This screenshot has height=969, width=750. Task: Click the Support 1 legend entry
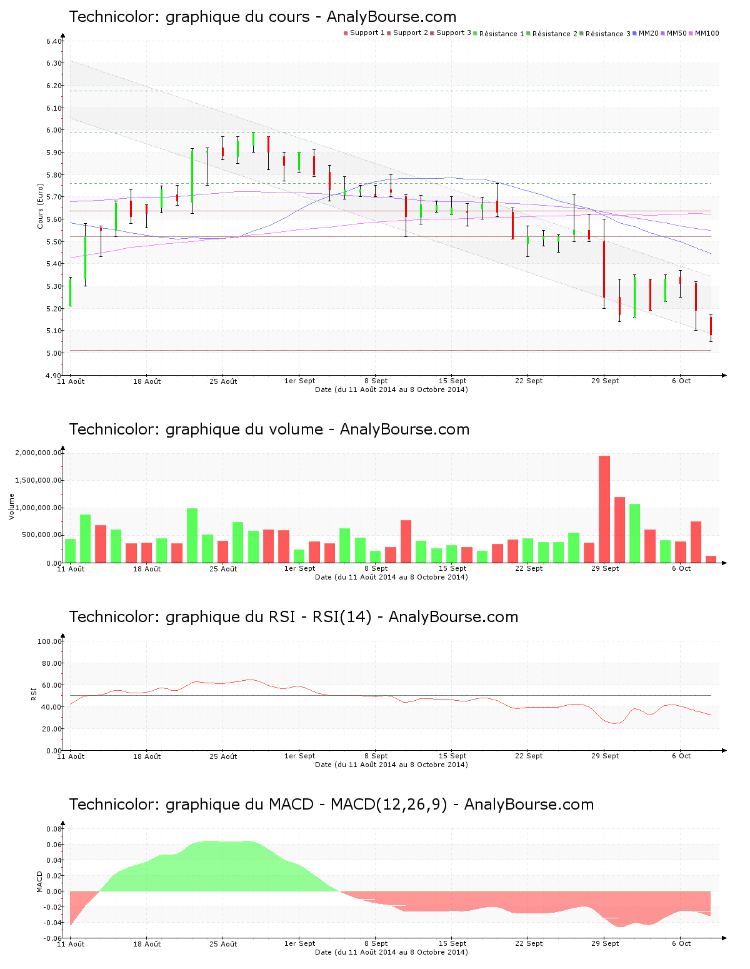[x=364, y=33]
